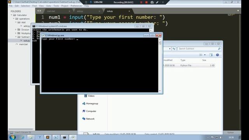Image resolution: width=249 pixels, height=140 pixels.
Task: Sort files by the Size column
Action: coord(204,60)
